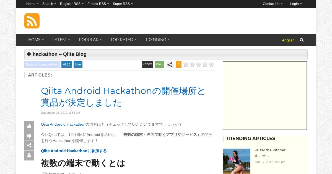The width and height of the screenshot is (332, 174).
Task: Open the Qiita Android Hackathon article title
Action: click(x=123, y=97)
